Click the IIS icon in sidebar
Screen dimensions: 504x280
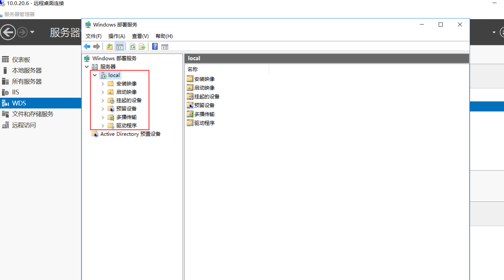click(5, 92)
